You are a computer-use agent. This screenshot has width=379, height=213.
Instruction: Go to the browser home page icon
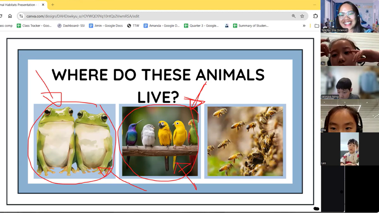tap(10, 16)
